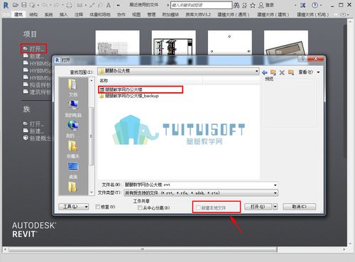Click the up-one-level folder icon in dialog

tap(273, 72)
